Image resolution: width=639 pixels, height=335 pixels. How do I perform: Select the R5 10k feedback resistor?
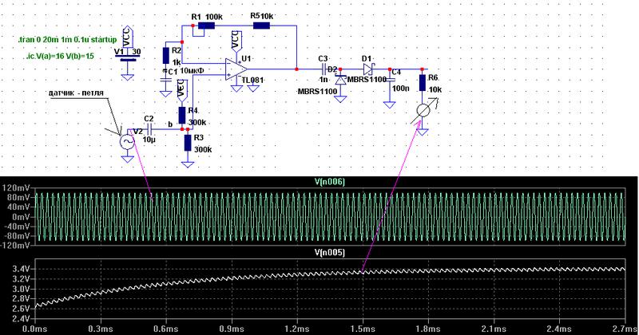tap(262, 26)
